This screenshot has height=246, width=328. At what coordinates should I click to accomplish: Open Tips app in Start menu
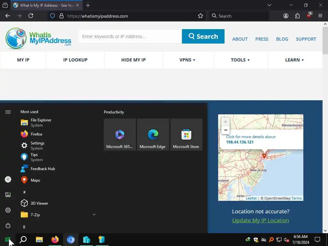(59, 157)
